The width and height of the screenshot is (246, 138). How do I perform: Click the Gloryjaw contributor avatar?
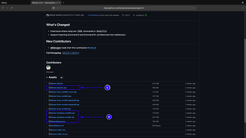pos(48,68)
